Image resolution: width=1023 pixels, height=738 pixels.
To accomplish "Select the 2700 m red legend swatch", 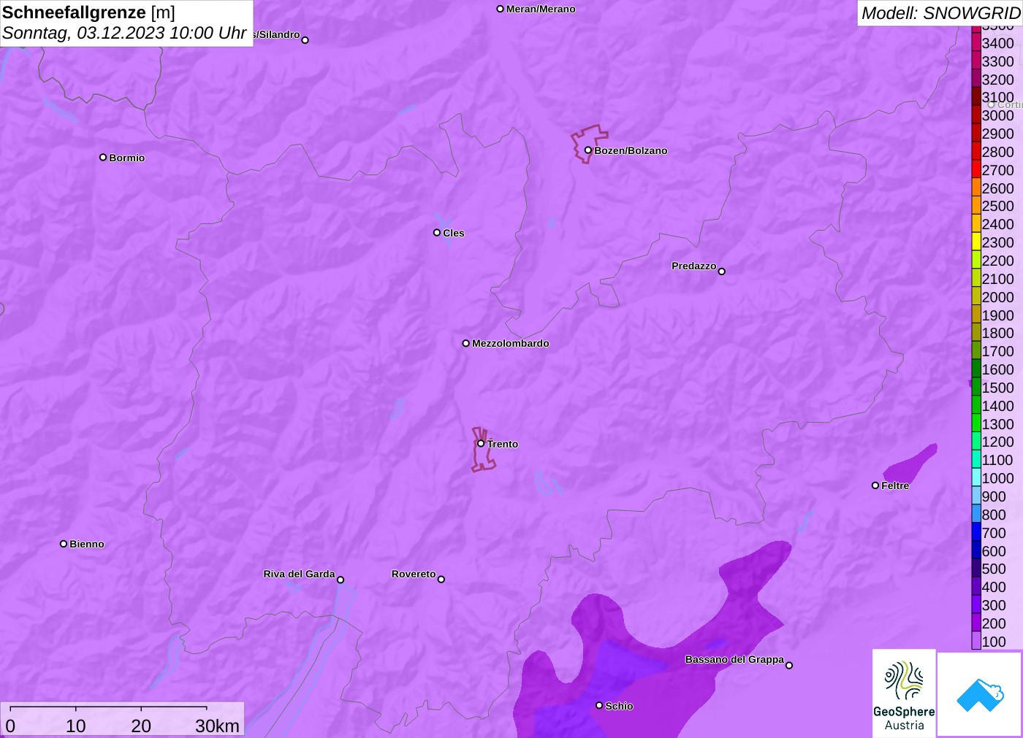I will 976,169.
